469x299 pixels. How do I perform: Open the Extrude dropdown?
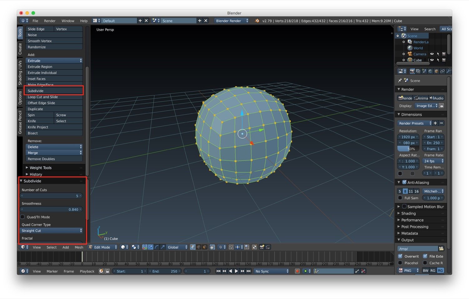click(x=54, y=61)
